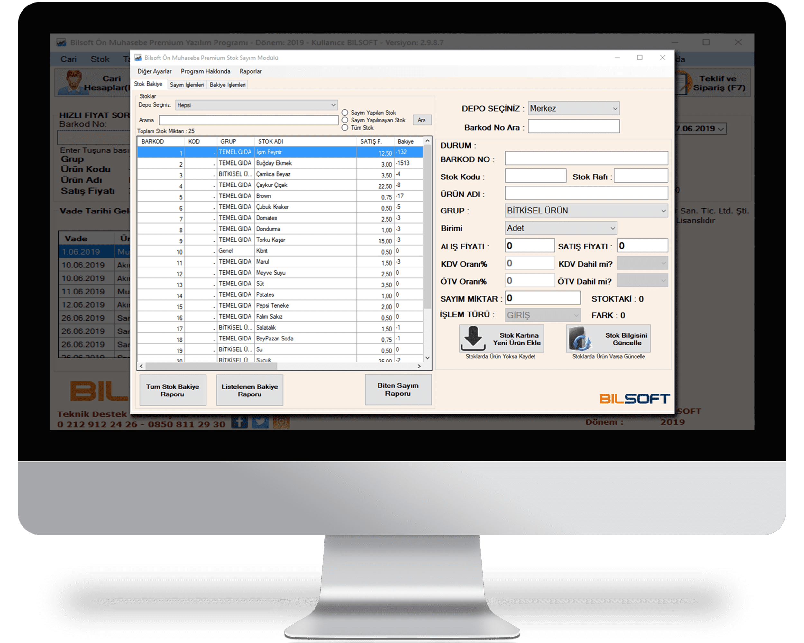Select the BeyPazarı Soda row
This screenshot has width=804, height=643.
click(x=280, y=339)
